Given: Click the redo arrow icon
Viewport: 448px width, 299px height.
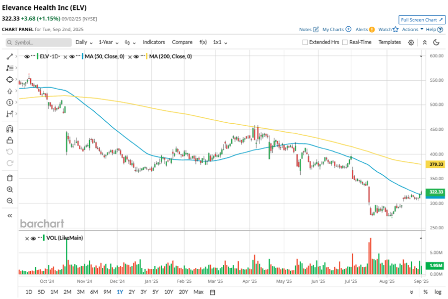Looking at the screenshot, I should point(10,163).
